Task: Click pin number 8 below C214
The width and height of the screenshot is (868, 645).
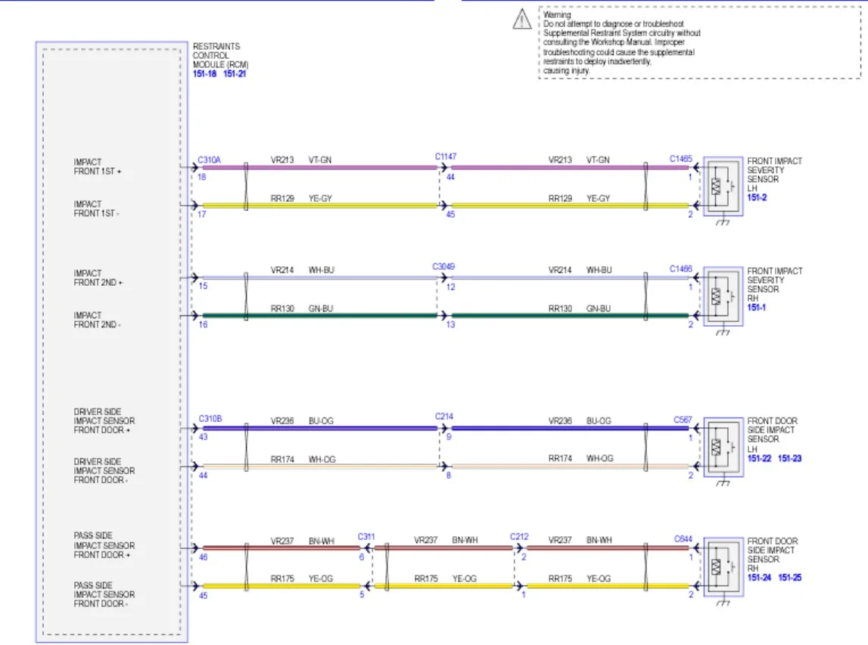Action: (x=449, y=475)
